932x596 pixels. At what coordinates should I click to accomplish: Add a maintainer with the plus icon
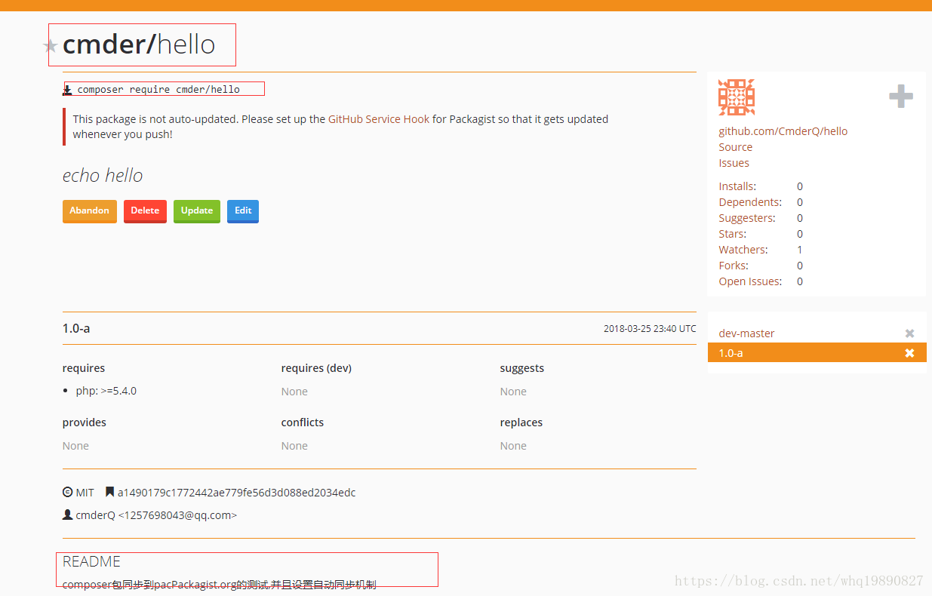click(x=900, y=96)
